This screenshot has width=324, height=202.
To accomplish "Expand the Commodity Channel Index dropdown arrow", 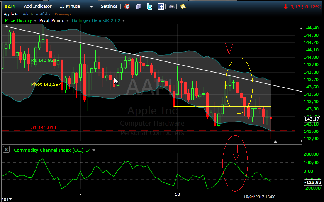I will coord(94,150).
